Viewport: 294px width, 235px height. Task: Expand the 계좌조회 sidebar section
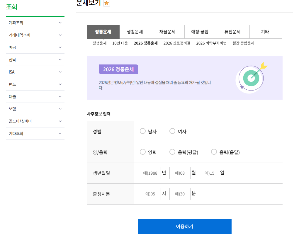[x=35, y=23]
